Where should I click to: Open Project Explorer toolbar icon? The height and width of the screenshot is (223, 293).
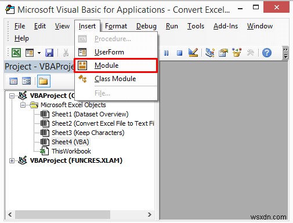210,53
